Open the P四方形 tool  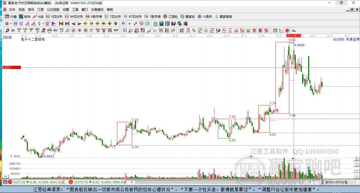point(54,16)
